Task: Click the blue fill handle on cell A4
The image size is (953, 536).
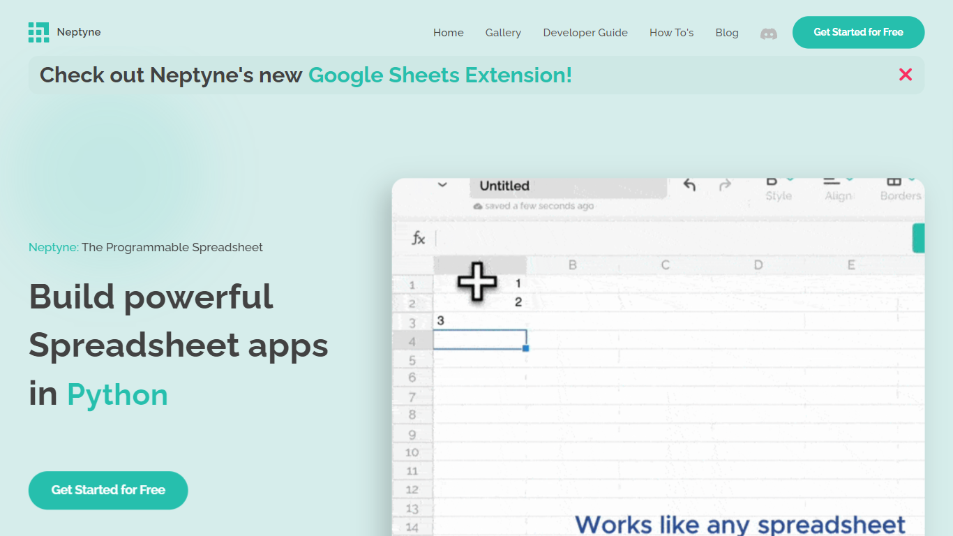Action: coord(525,348)
